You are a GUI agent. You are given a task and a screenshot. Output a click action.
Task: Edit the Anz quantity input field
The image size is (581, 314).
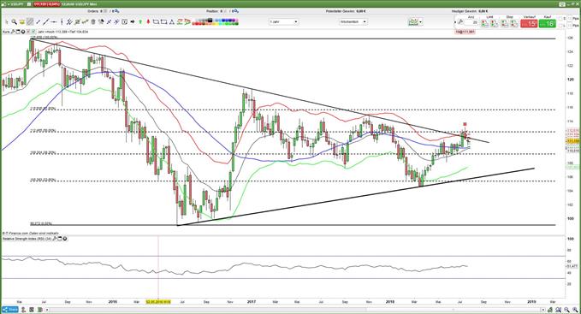tap(471, 22)
